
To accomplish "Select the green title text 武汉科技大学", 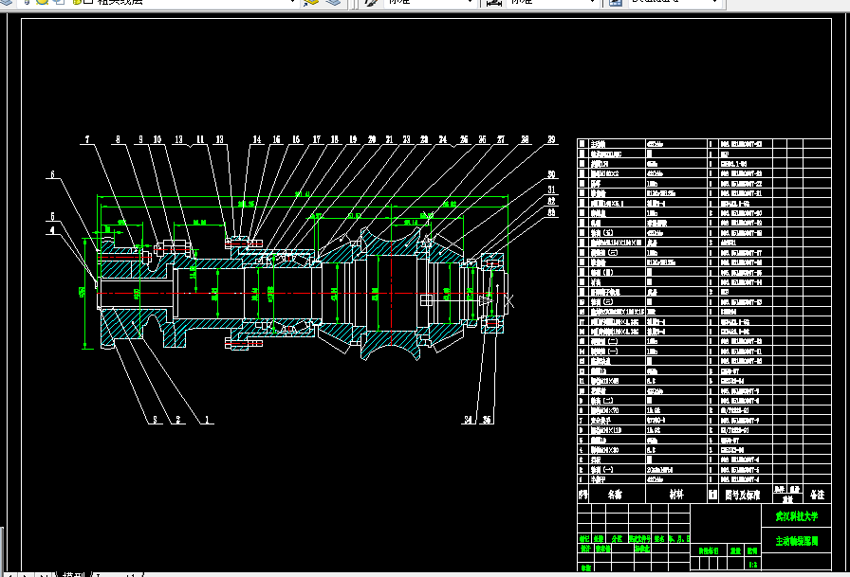I will pyautogui.click(x=796, y=516).
